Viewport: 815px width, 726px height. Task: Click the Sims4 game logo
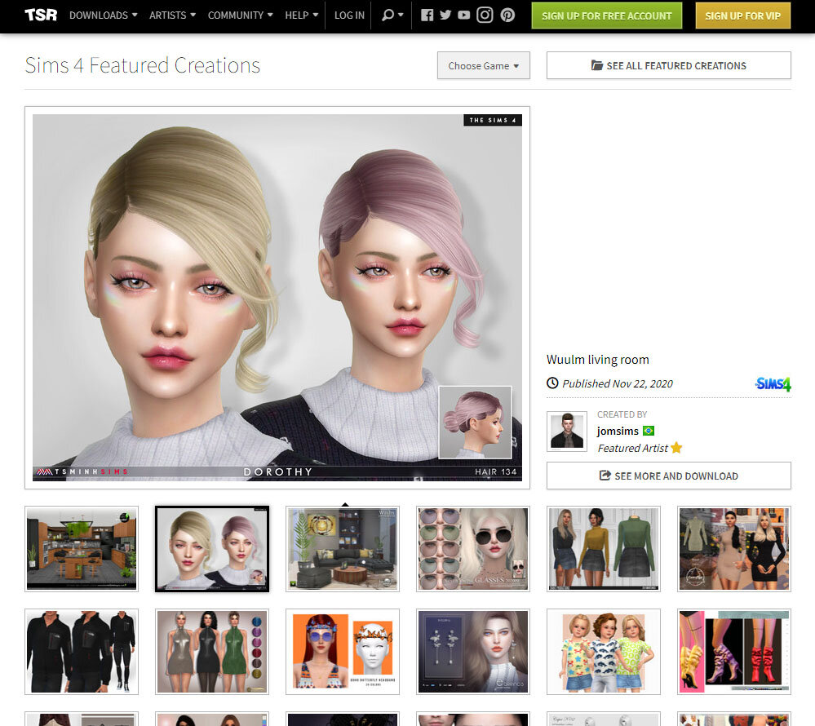coord(773,384)
